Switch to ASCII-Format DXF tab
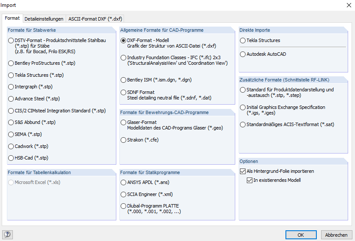 click(x=95, y=19)
